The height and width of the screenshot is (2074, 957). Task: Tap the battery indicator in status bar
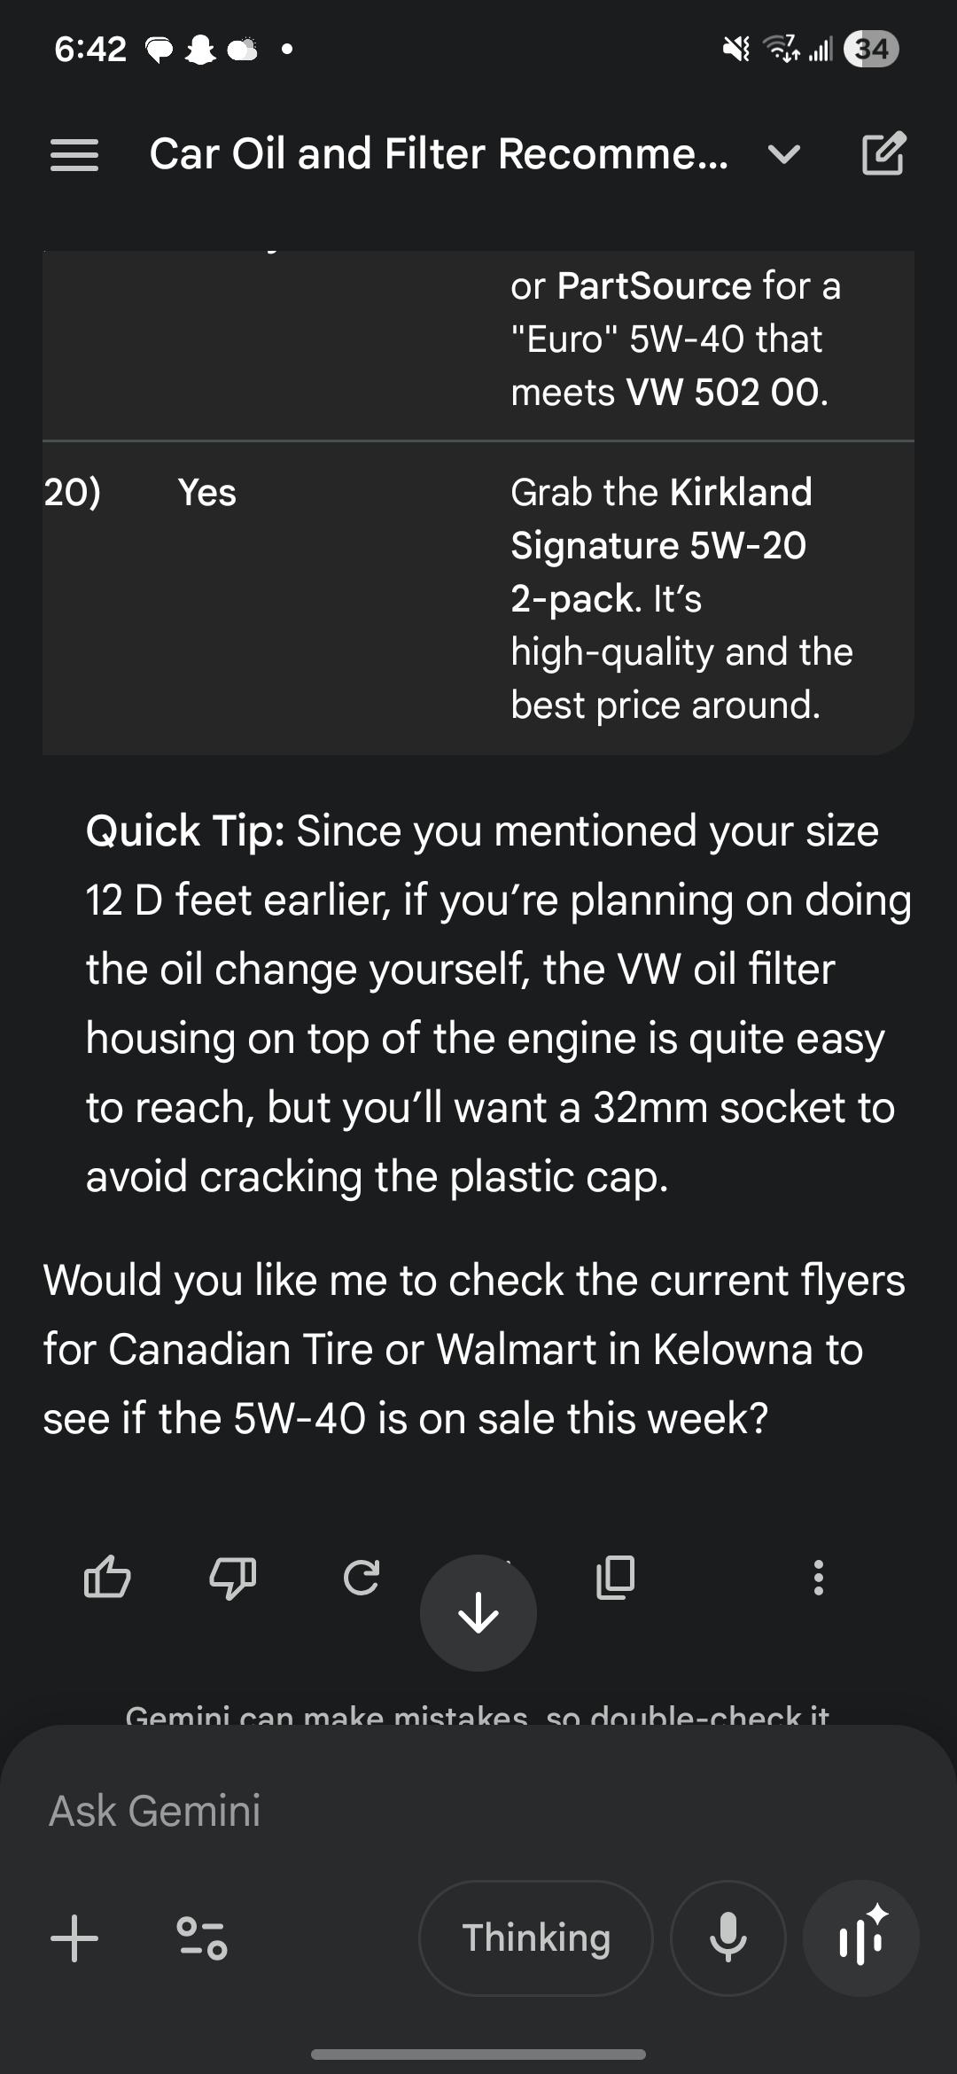pos(871,49)
